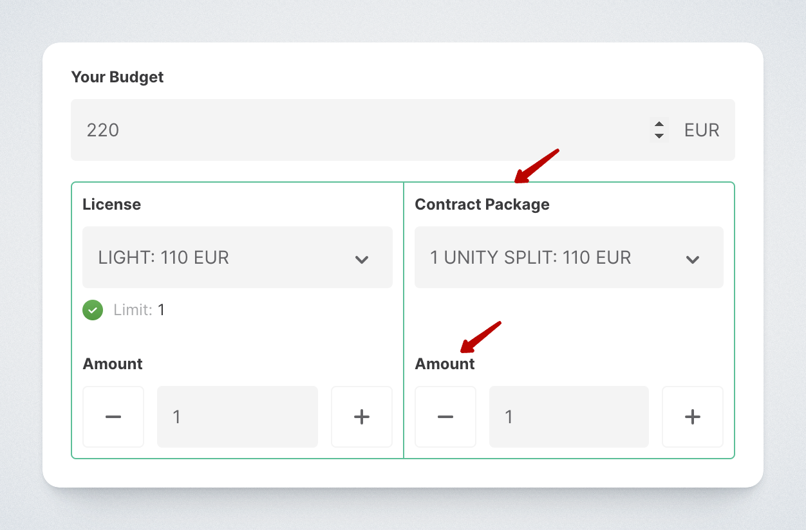Click the Amount label in Contract Package section
The width and height of the screenshot is (806, 530).
point(444,364)
